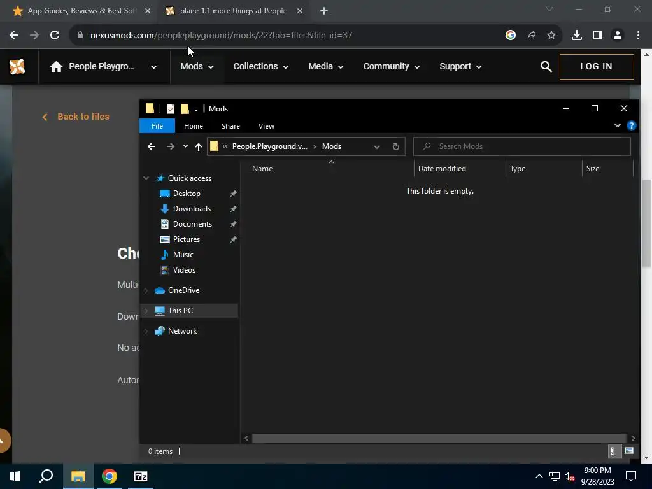This screenshot has width=652, height=489.
Task: Open the View ribbon tab
Action: (266, 126)
